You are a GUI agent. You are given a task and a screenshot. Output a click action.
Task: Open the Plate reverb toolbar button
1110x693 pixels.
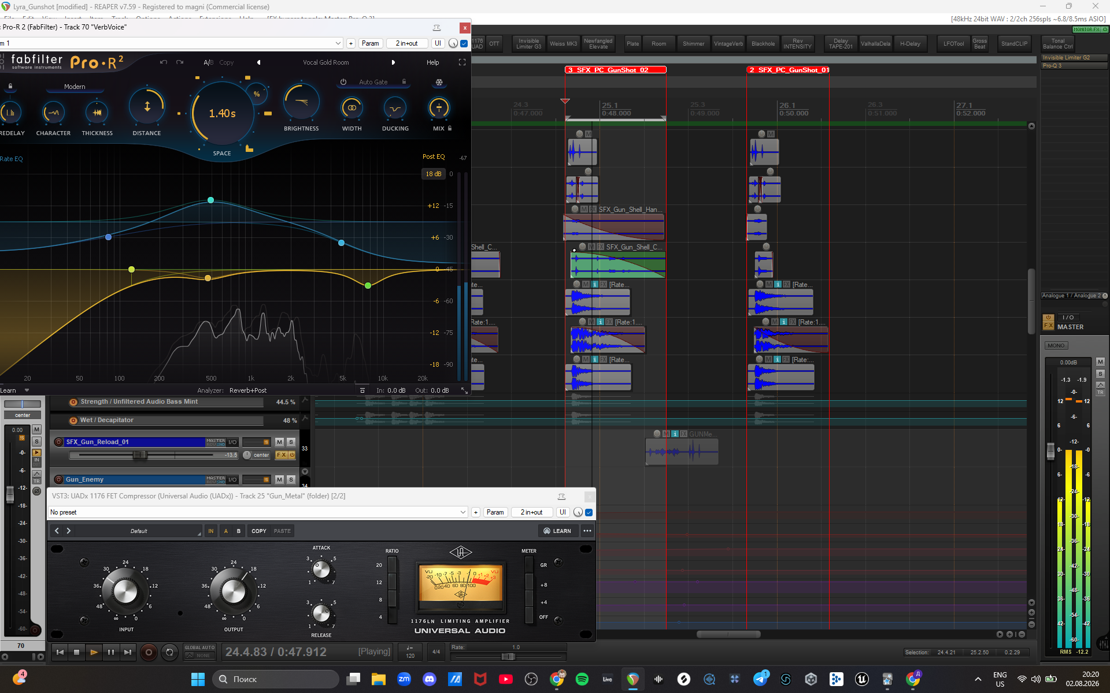tap(633, 43)
